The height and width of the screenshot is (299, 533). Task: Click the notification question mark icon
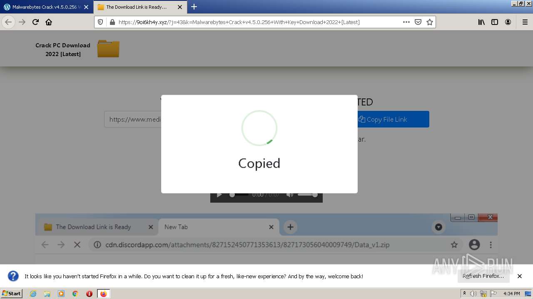click(13, 276)
